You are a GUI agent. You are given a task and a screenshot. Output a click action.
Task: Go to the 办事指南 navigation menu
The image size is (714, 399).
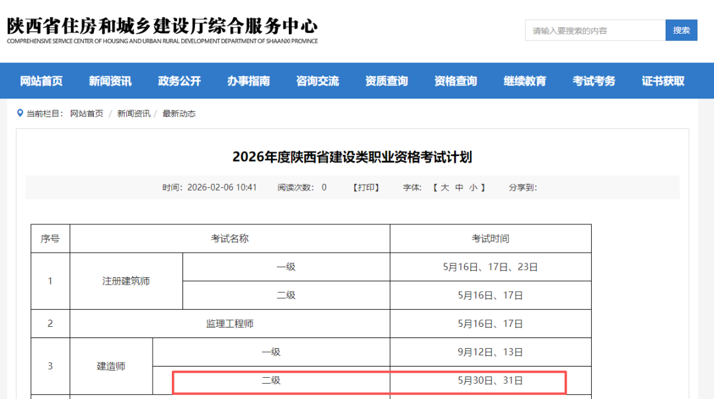249,81
